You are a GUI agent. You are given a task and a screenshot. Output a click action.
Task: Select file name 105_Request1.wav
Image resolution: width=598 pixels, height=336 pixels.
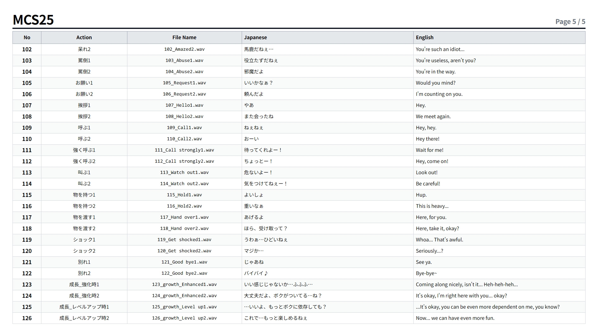point(184,83)
